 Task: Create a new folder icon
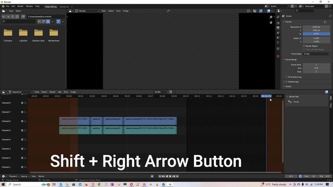click(x=23, y=17)
